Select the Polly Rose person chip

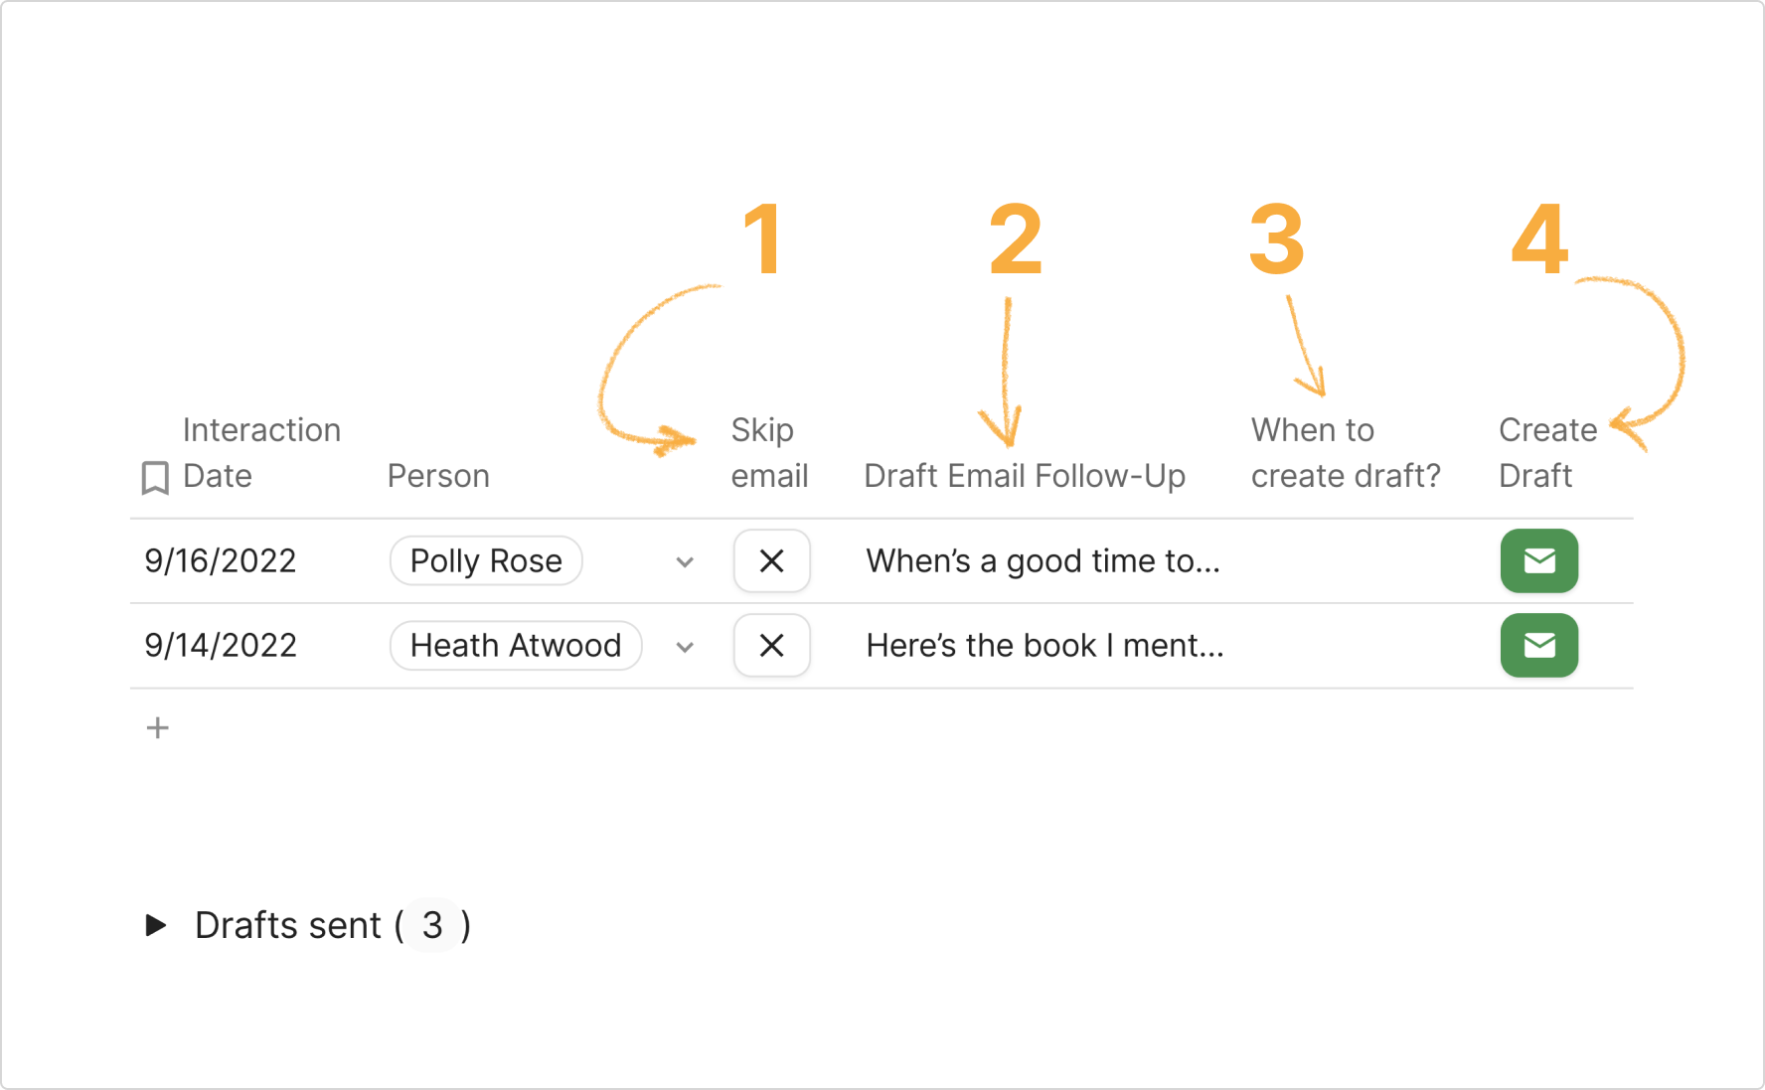tap(486, 560)
